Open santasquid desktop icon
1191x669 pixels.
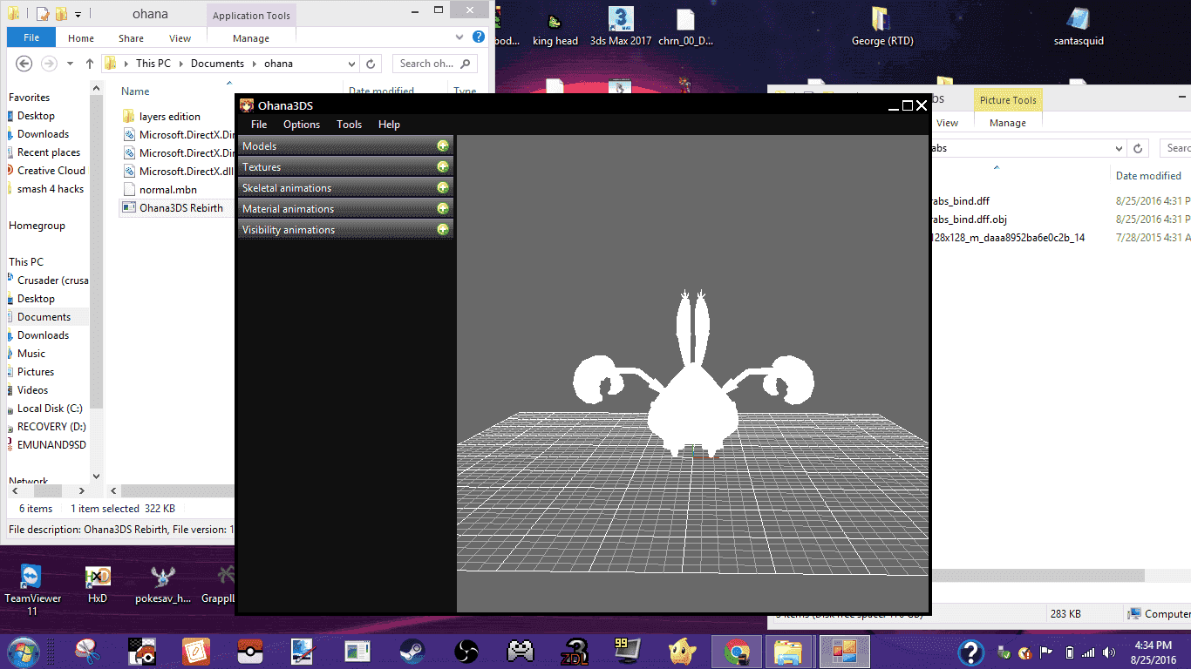coord(1079,26)
